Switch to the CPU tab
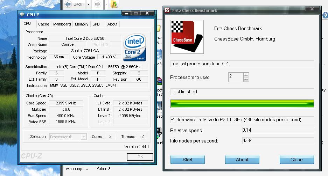The image size is (328, 176). click(x=27, y=24)
